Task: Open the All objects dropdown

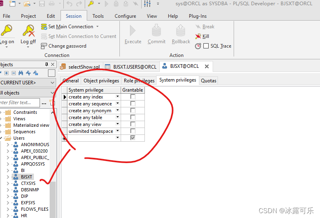Action: click(52, 93)
